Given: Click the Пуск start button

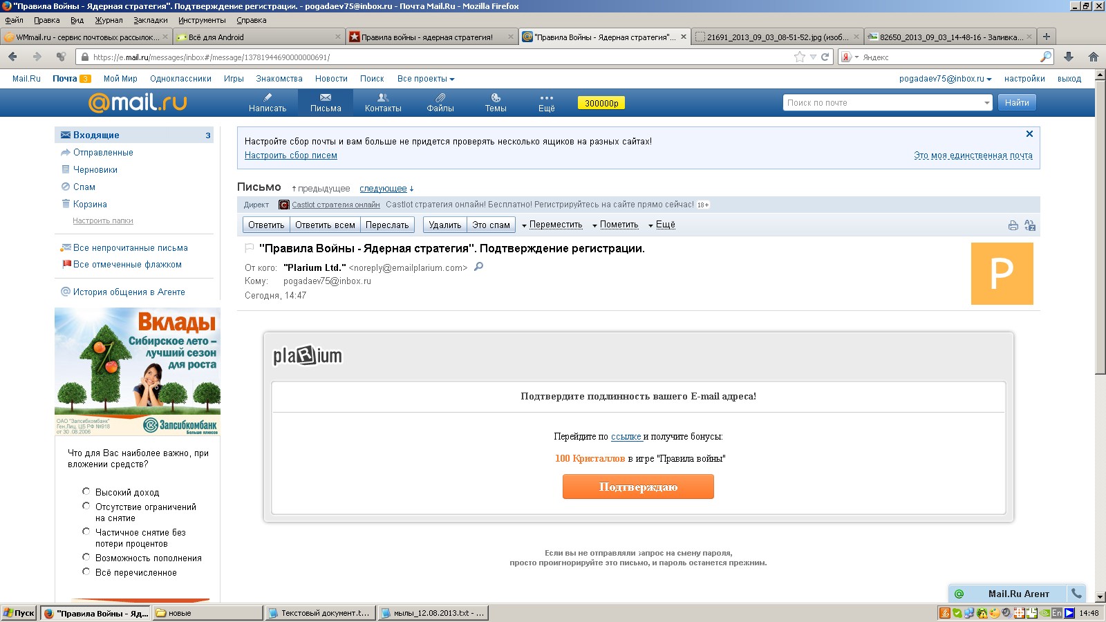Looking at the screenshot, I should click(19, 613).
